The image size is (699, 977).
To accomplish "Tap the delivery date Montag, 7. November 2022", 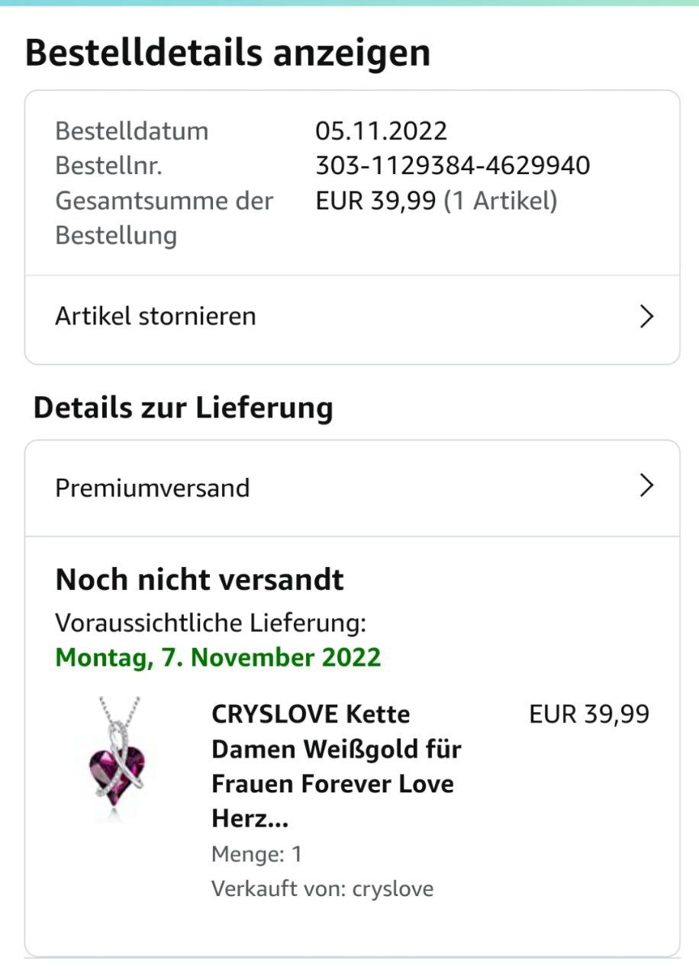I will click(218, 657).
